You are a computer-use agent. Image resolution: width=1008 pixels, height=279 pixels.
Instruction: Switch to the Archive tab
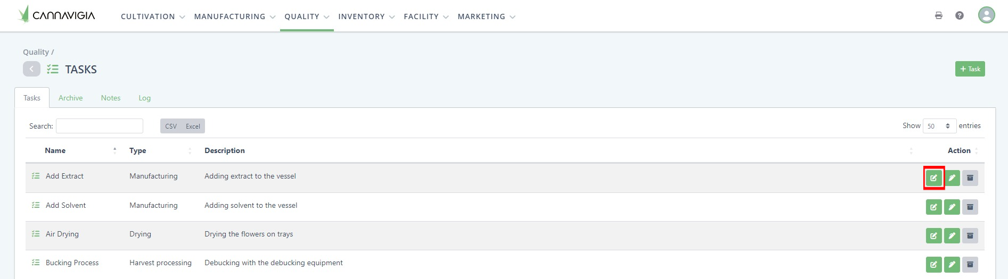(x=70, y=98)
